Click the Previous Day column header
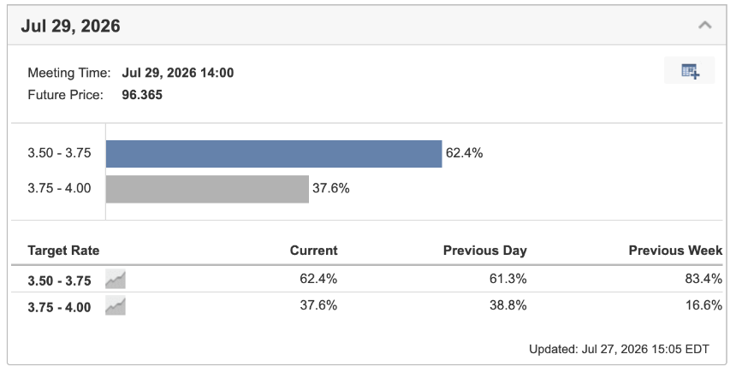736x372 pixels. (x=485, y=251)
